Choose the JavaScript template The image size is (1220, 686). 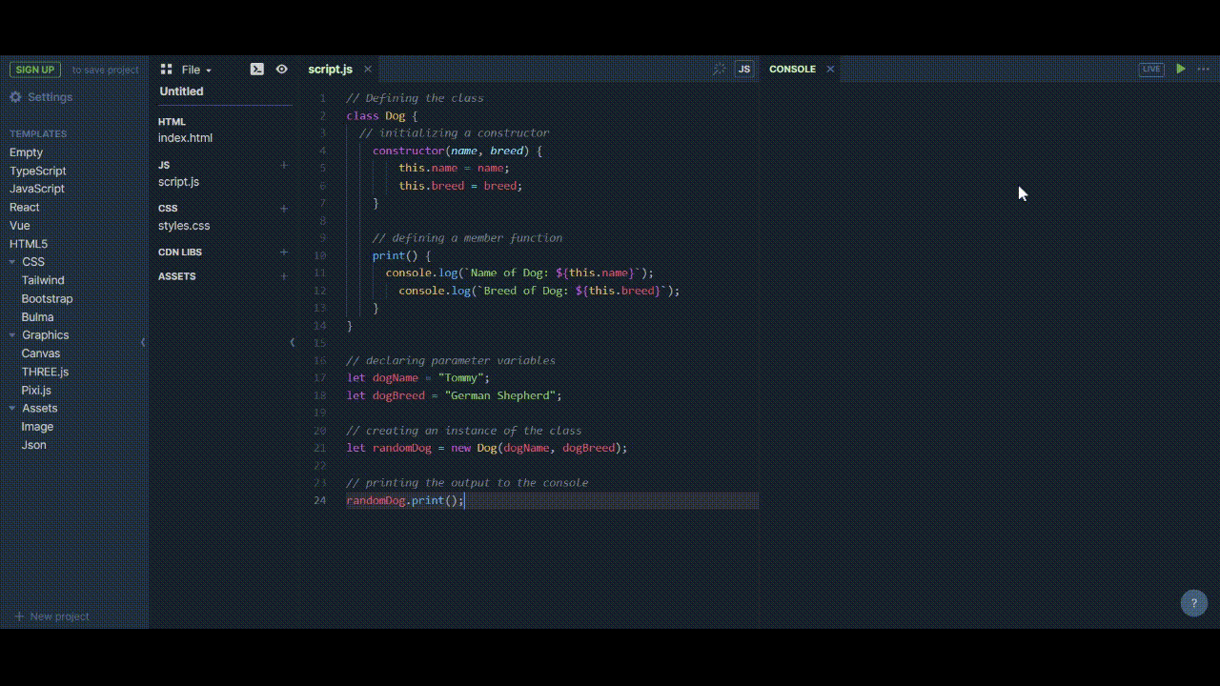(x=37, y=189)
